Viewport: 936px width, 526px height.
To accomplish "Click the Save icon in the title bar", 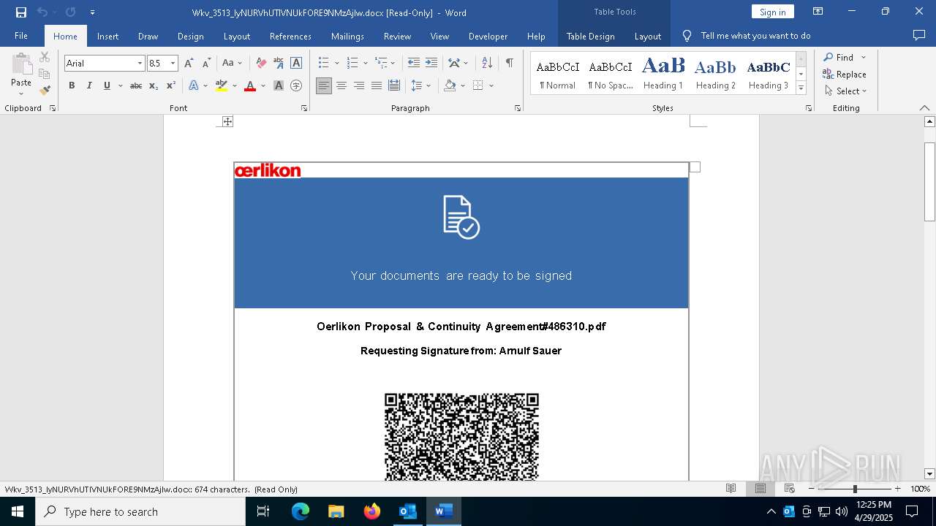I will pos(21,12).
